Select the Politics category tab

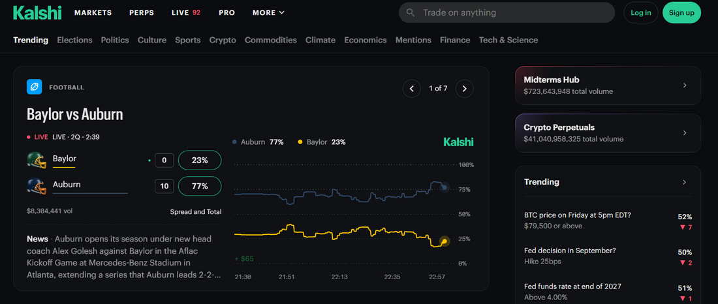click(x=115, y=40)
